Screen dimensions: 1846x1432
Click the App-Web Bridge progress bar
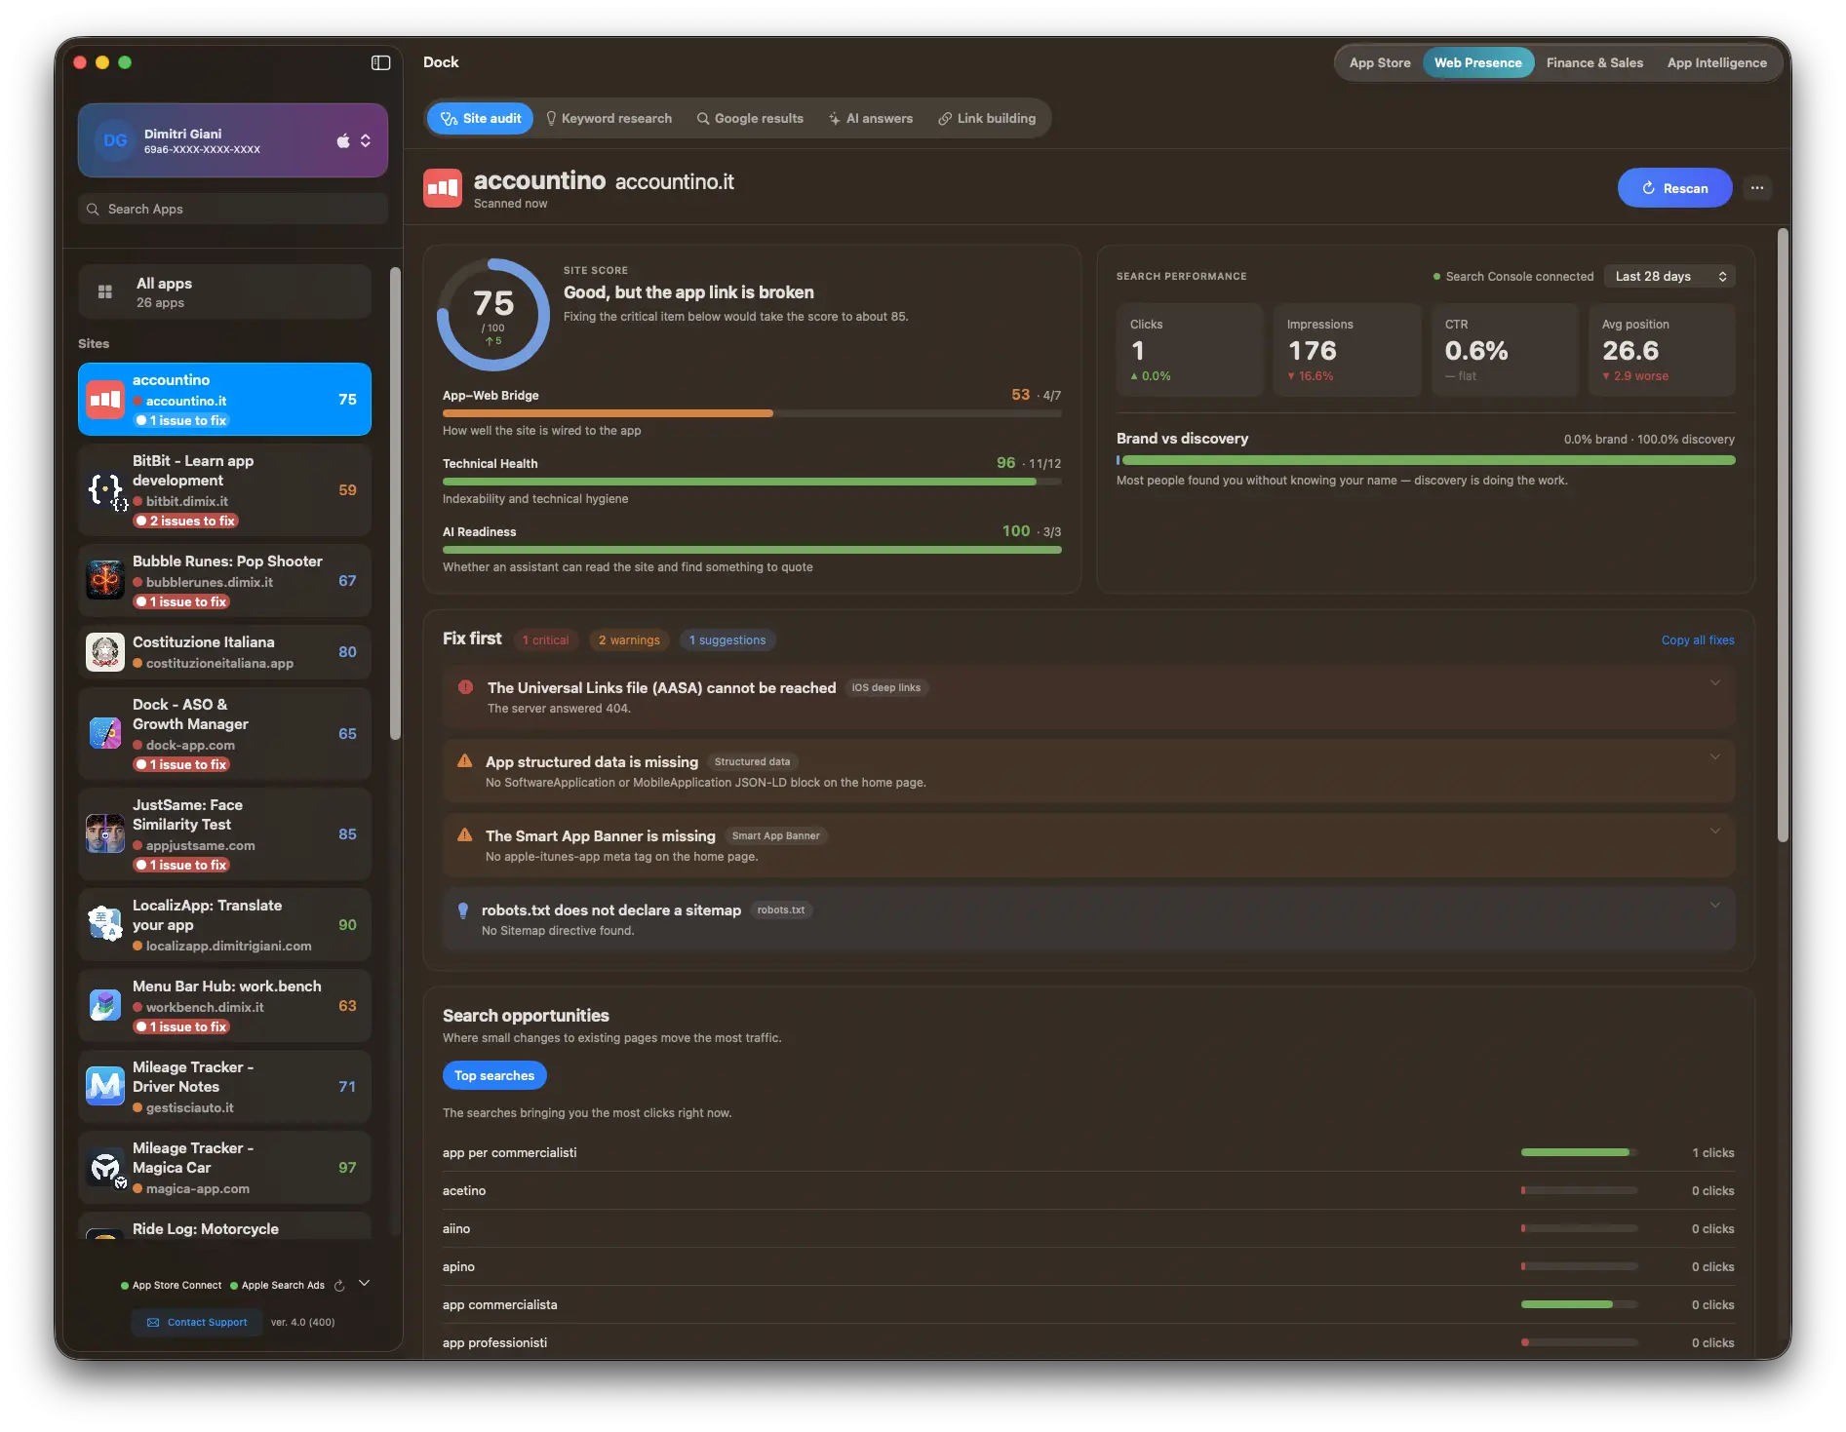(x=752, y=413)
